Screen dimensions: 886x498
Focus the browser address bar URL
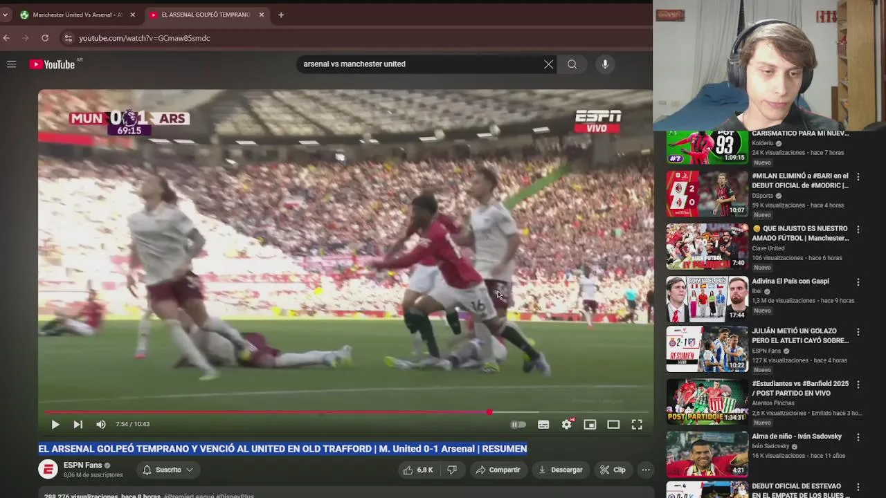[145, 38]
